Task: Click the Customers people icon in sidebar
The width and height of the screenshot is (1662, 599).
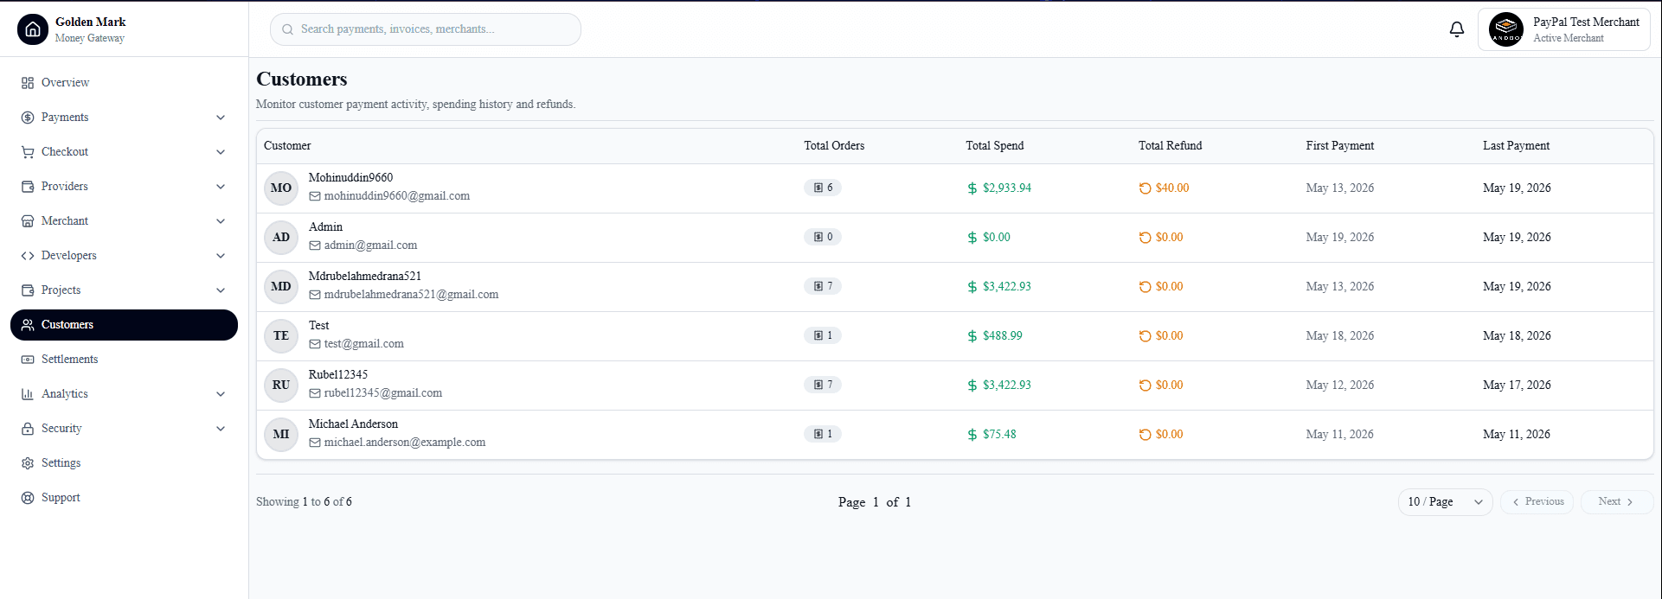Action: pos(28,325)
